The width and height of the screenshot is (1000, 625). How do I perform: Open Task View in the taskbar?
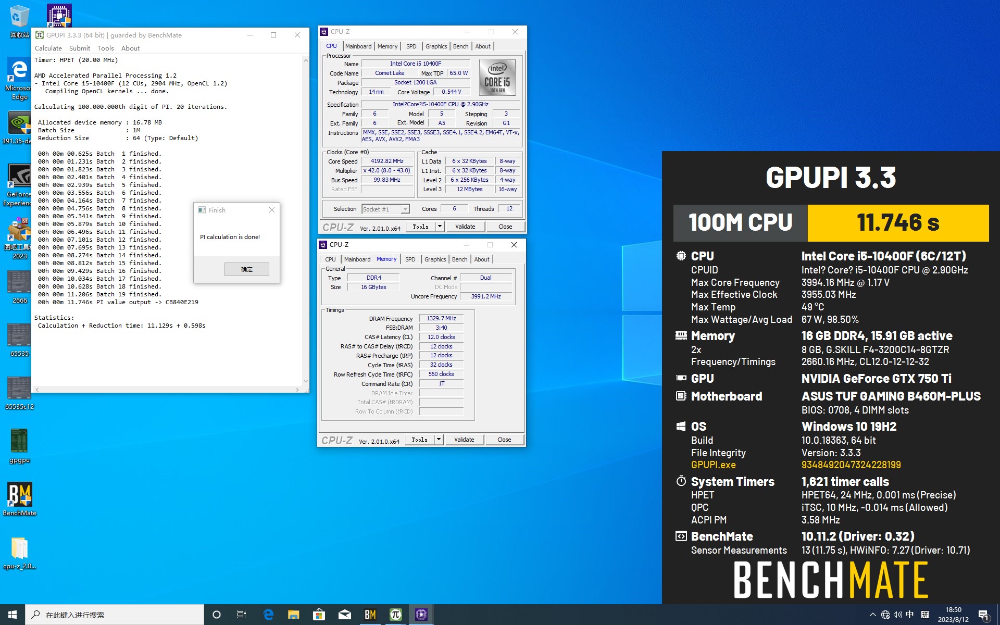point(242,615)
